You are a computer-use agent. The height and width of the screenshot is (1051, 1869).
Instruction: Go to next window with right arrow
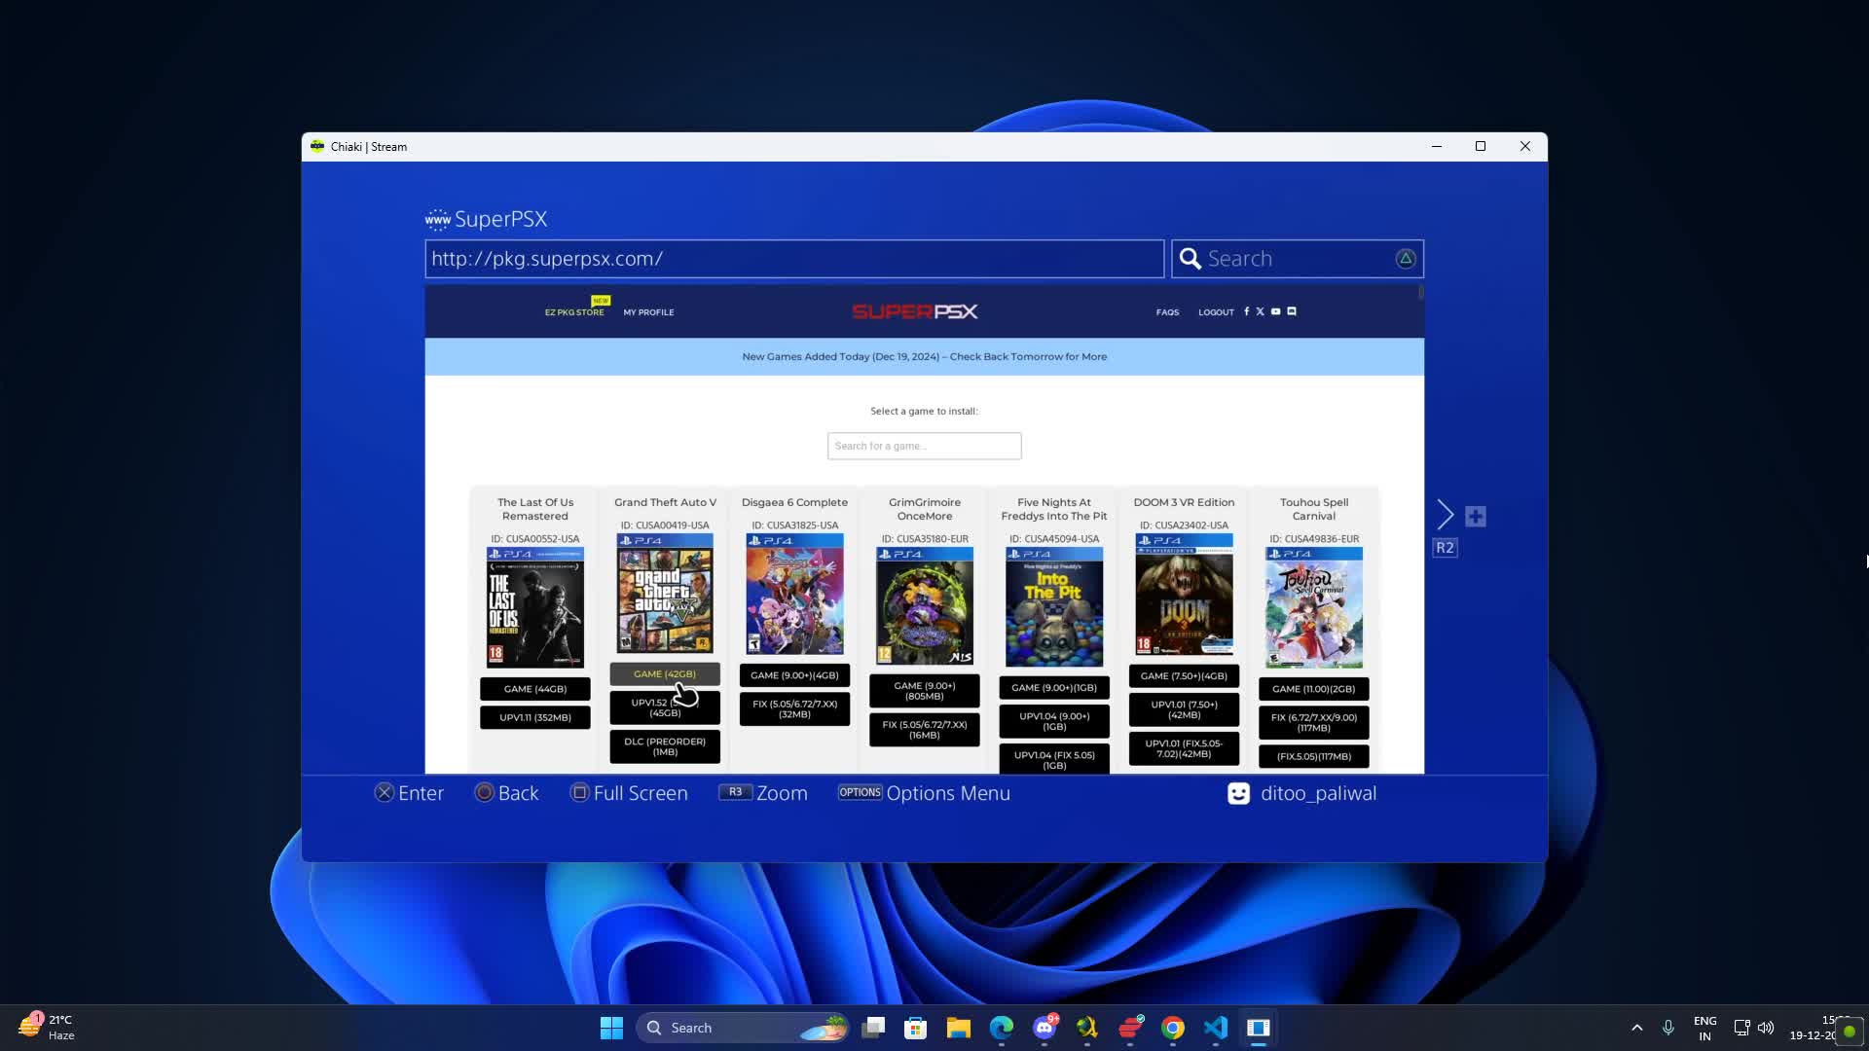1446,515
